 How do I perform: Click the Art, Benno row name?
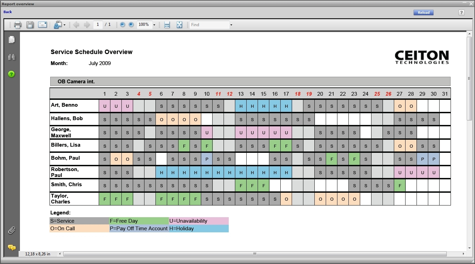tap(64, 105)
